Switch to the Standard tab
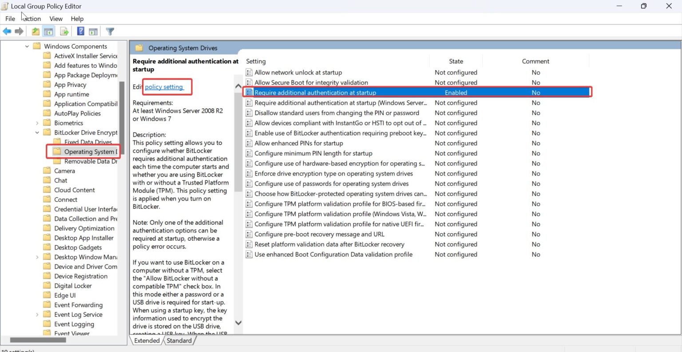 pos(179,340)
